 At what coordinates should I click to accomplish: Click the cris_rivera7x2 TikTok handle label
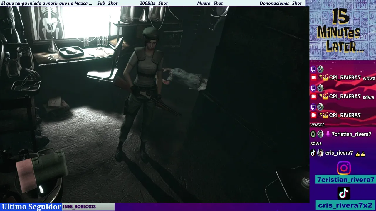click(346, 205)
